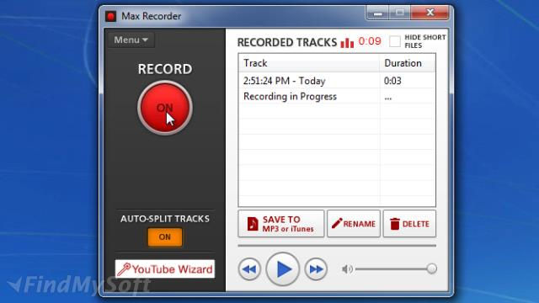
Task: Click the Max Recorder title bar icon
Action: point(110,16)
